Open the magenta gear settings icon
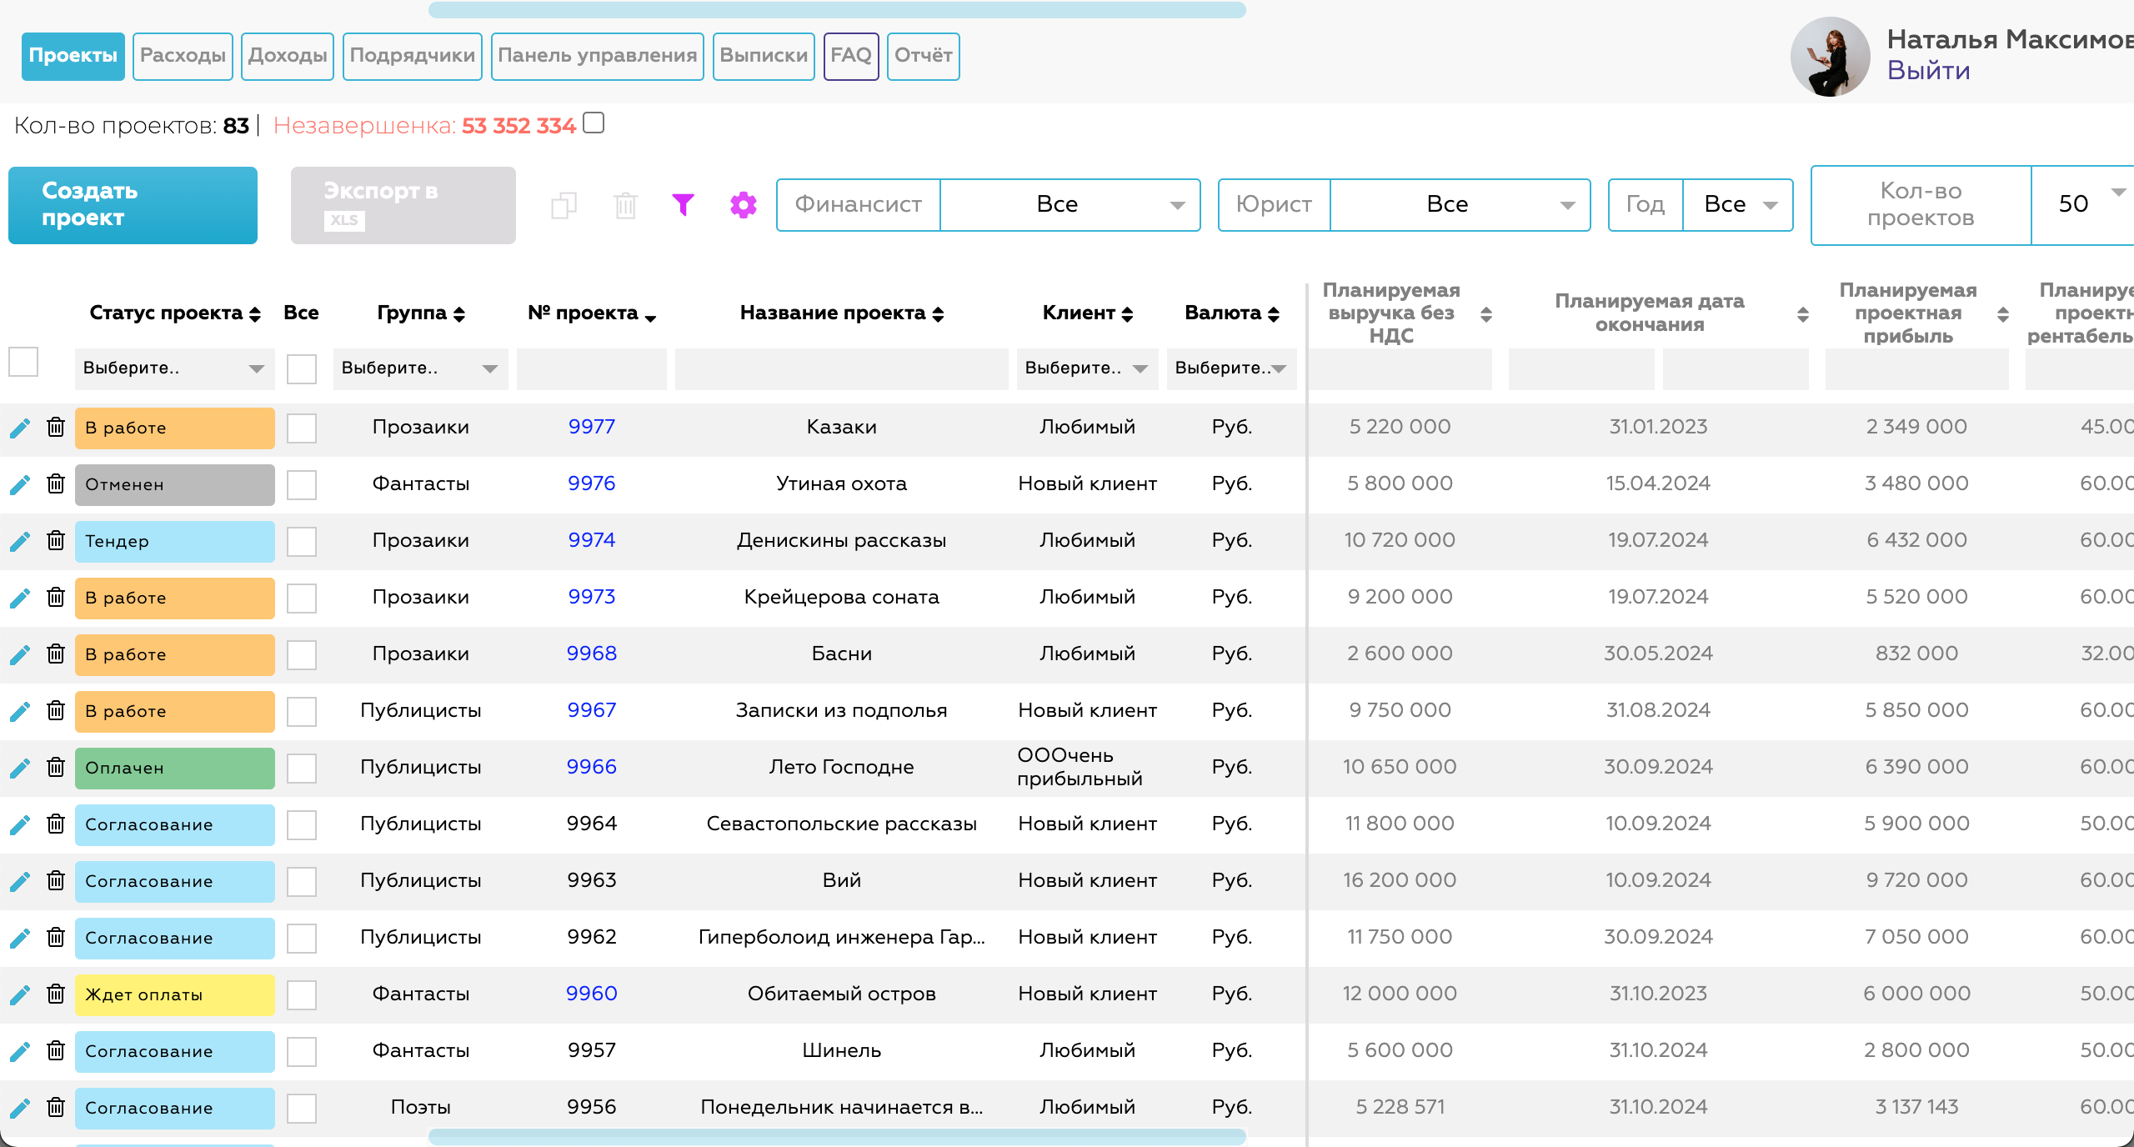This screenshot has height=1147, width=2134. [743, 204]
